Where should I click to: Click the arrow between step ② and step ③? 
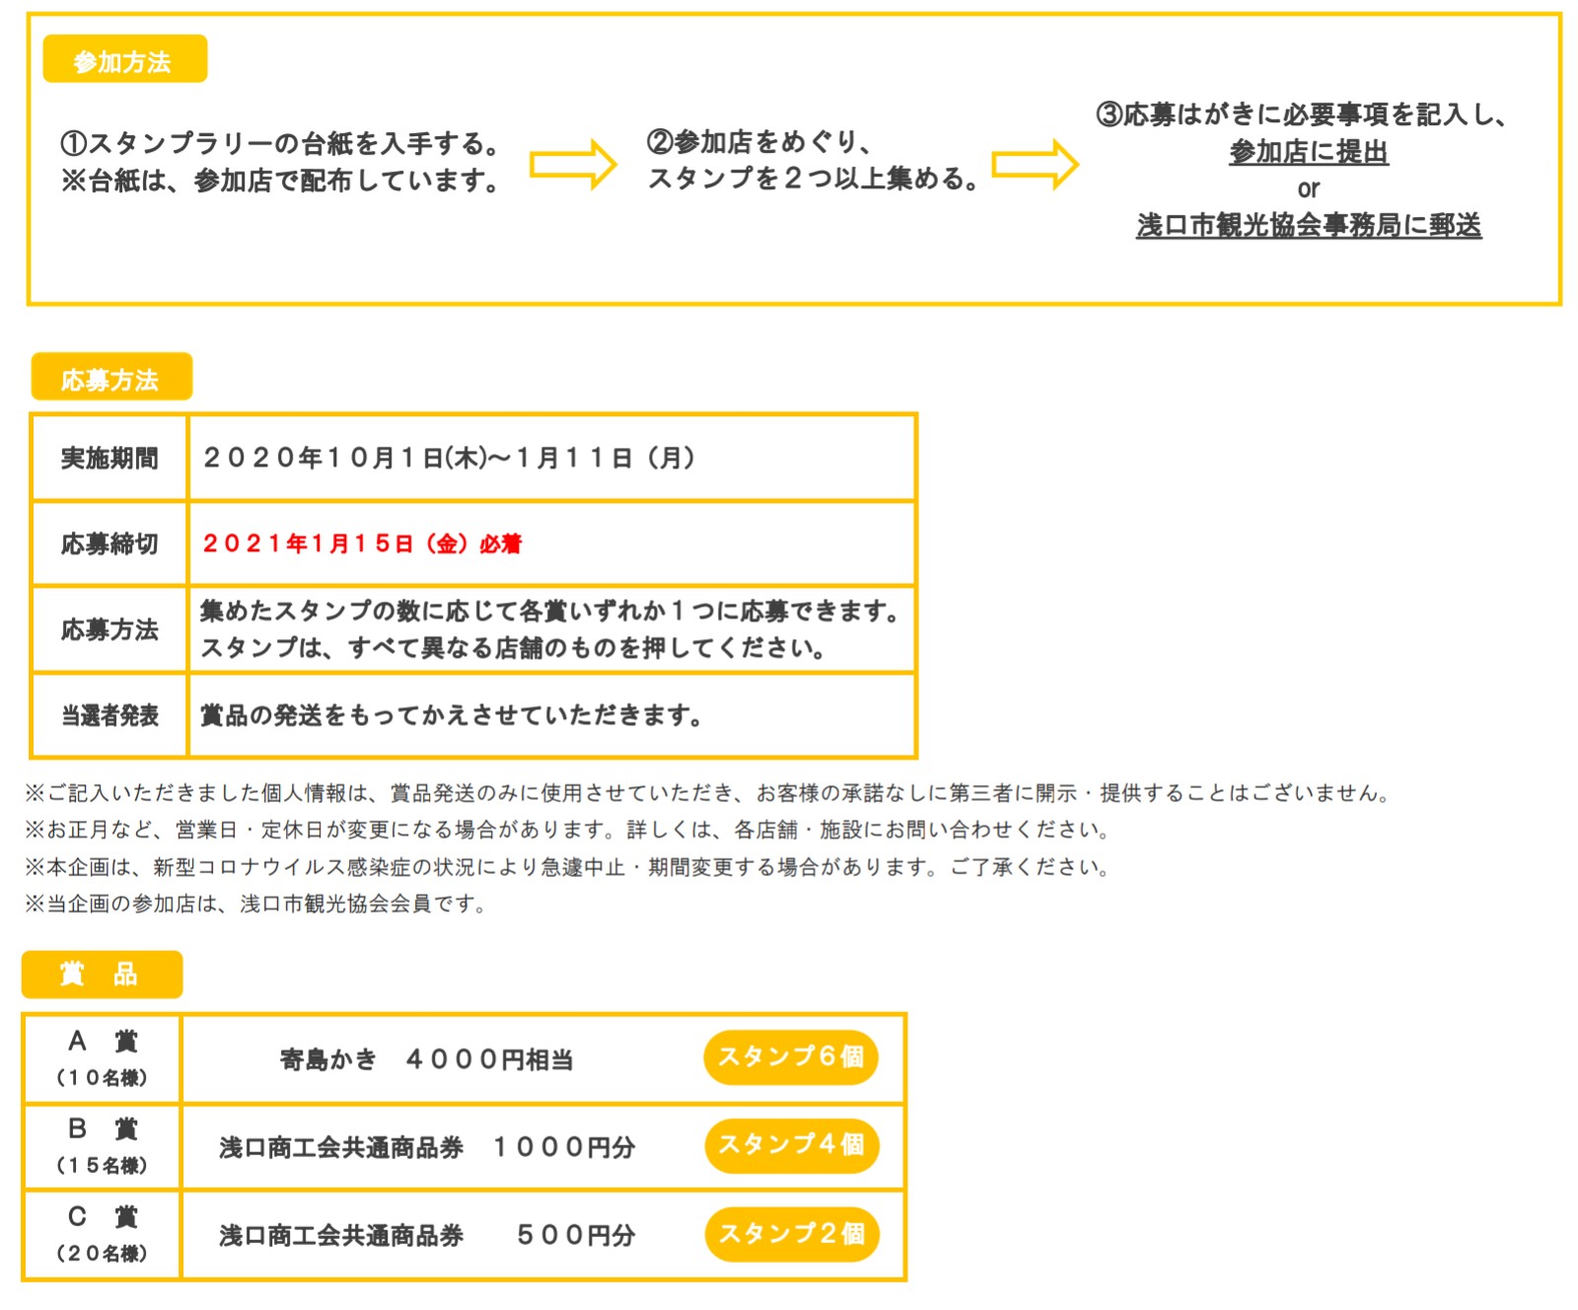[x=1035, y=164]
